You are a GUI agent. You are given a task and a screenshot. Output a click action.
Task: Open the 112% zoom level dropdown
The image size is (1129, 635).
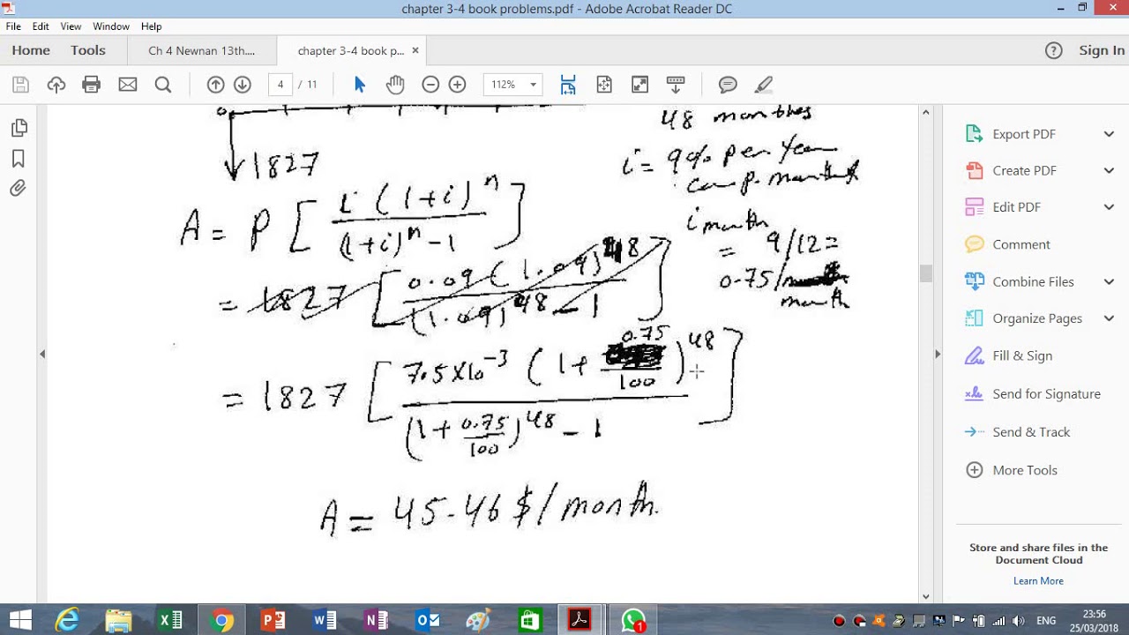533,85
